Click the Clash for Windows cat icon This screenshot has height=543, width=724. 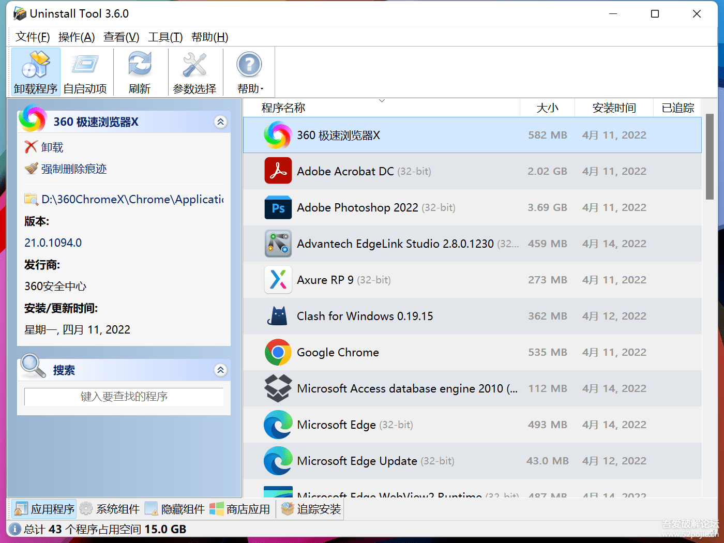click(x=278, y=316)
